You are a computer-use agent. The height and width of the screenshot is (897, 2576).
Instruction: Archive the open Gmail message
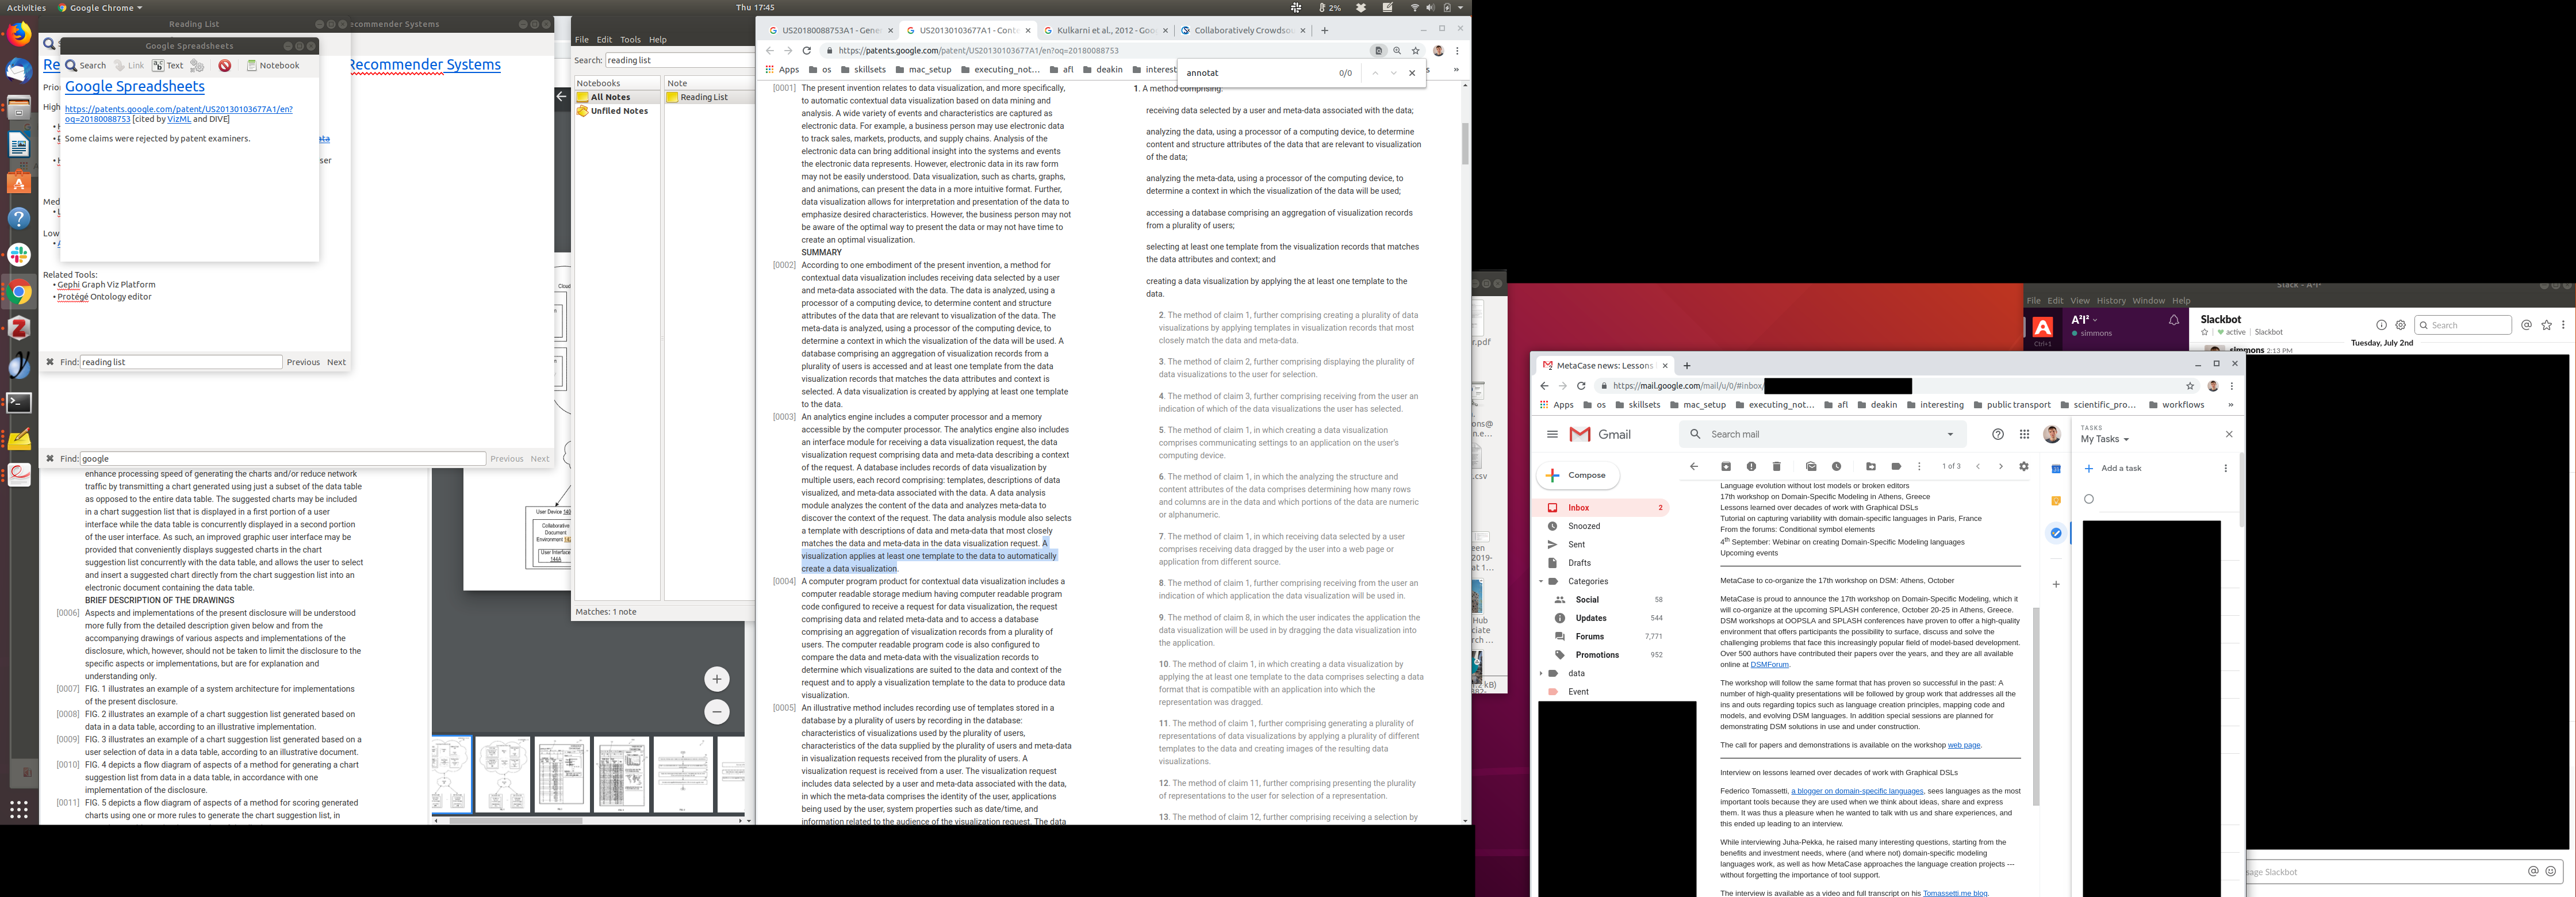click(x=1726, y=467)
